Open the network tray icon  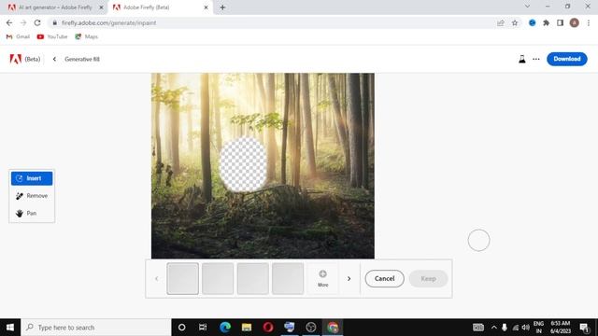(x=515, y=328)
